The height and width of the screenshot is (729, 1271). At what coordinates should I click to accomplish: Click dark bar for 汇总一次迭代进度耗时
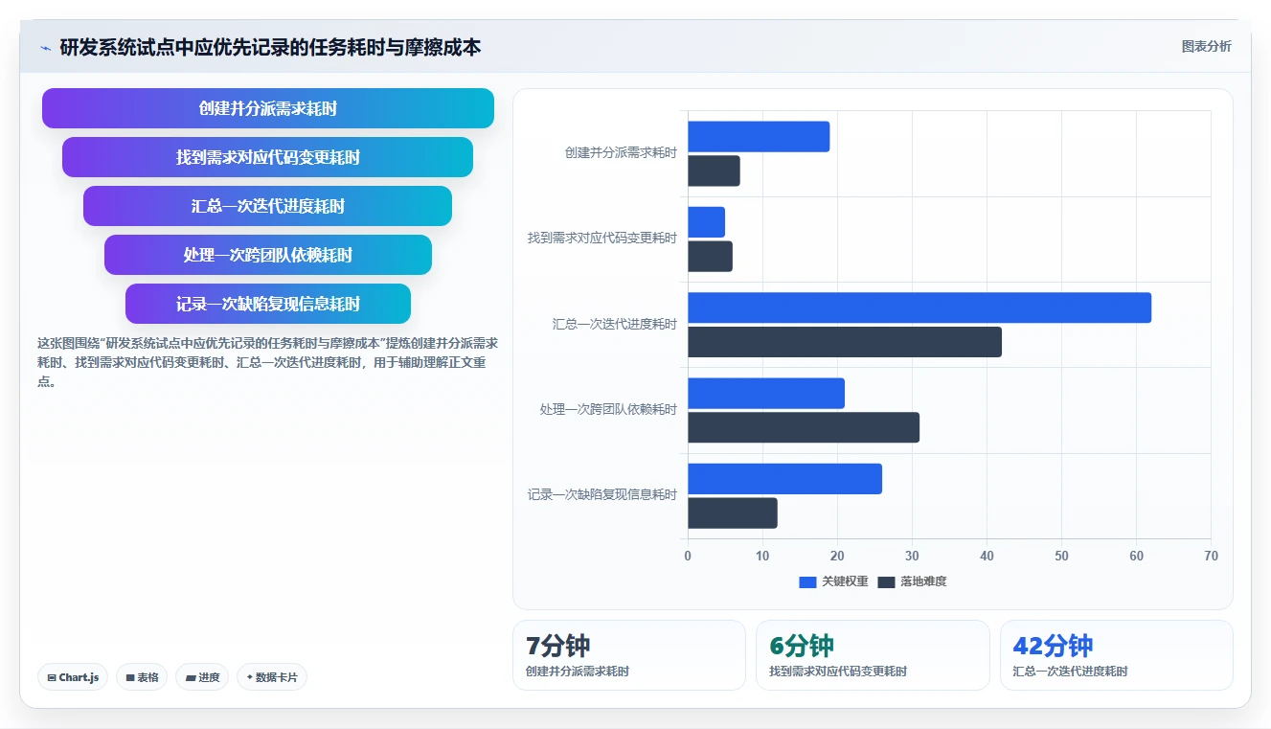pyautogui.click(x=845, y=342)
